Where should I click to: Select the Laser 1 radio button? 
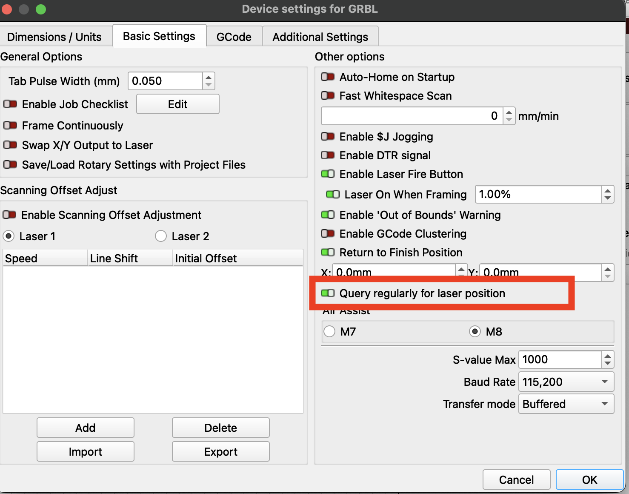9,236
